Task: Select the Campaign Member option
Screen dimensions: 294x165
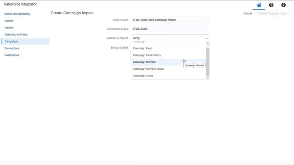Action: click(169, 62)
